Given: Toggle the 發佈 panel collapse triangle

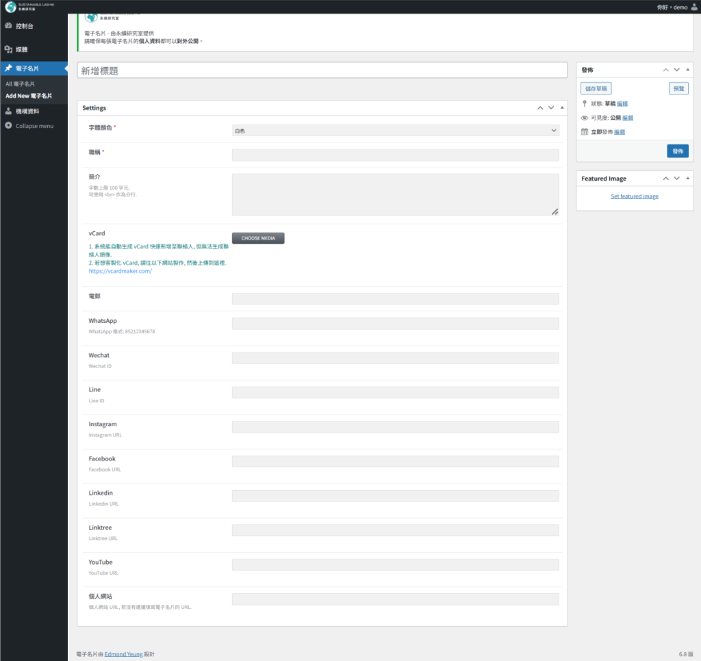Looking at the screenshot, I should [688, 70].
